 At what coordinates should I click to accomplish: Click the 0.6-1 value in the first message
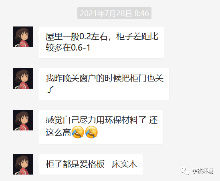(81, 48)
